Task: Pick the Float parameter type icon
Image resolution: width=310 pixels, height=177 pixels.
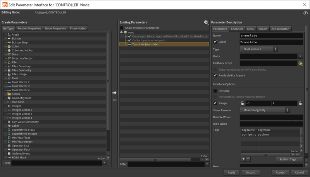Action: tap(9, 78)
